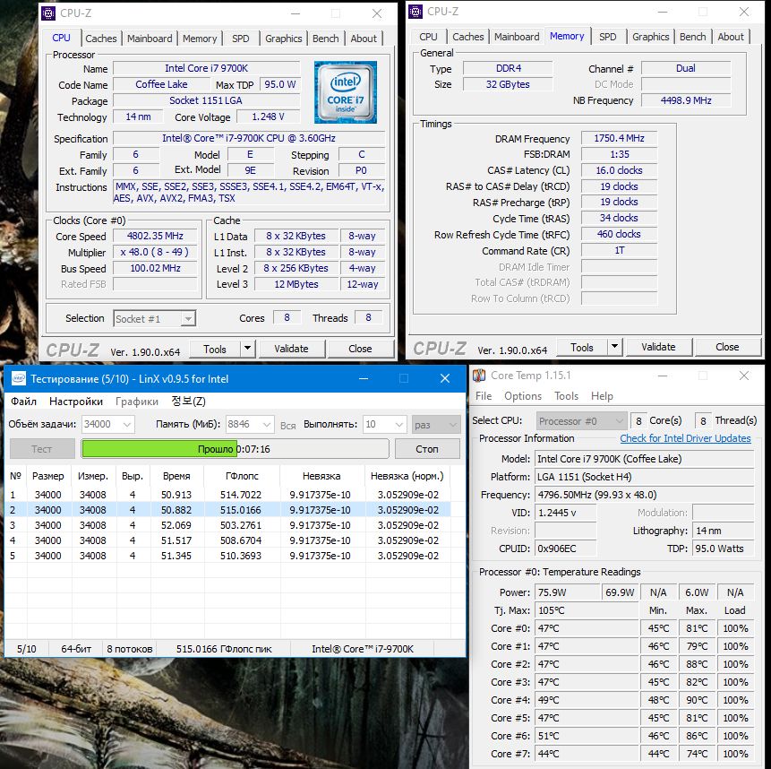Open SPD tab in right CPU-Z window

point(608,37)
